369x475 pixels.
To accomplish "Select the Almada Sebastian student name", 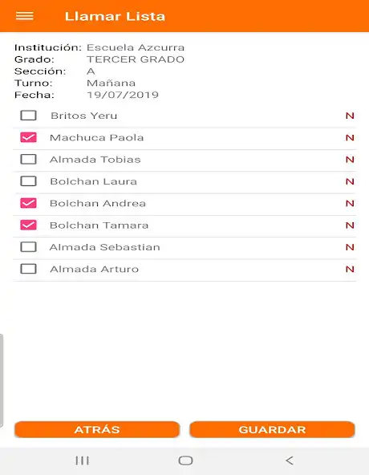I will click(105, 247).
